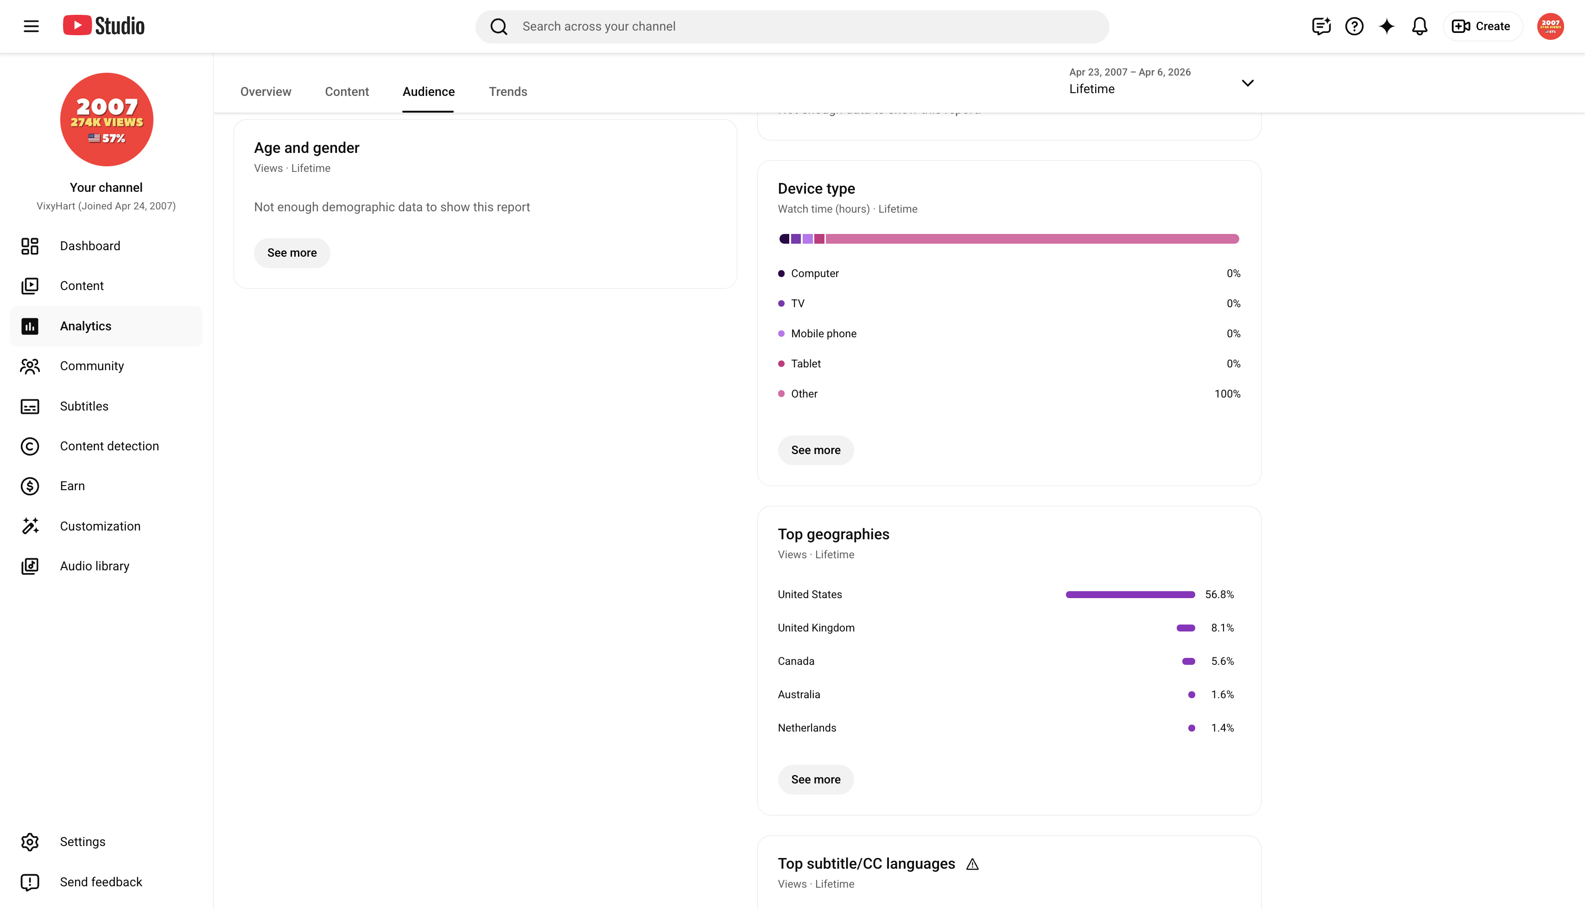Click the sparkle Ask Studio icon
This screenshot has height=909, width=1585.
(1386, 26)
